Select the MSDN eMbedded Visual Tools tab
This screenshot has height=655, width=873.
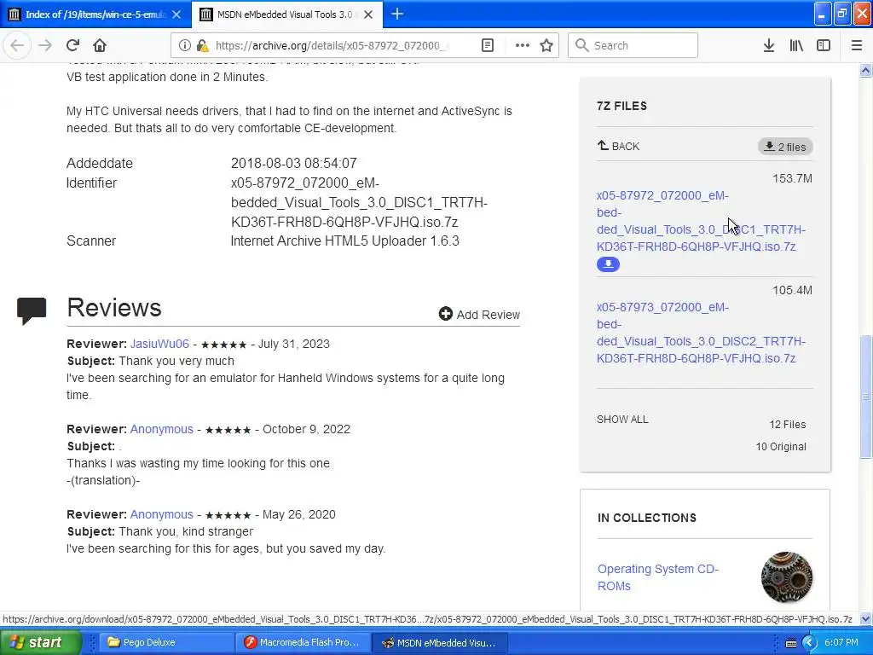(287, 14)
